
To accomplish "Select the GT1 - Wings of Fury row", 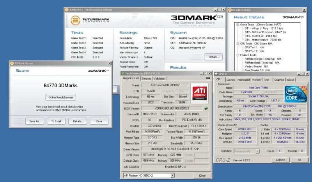I will point(264,28).
